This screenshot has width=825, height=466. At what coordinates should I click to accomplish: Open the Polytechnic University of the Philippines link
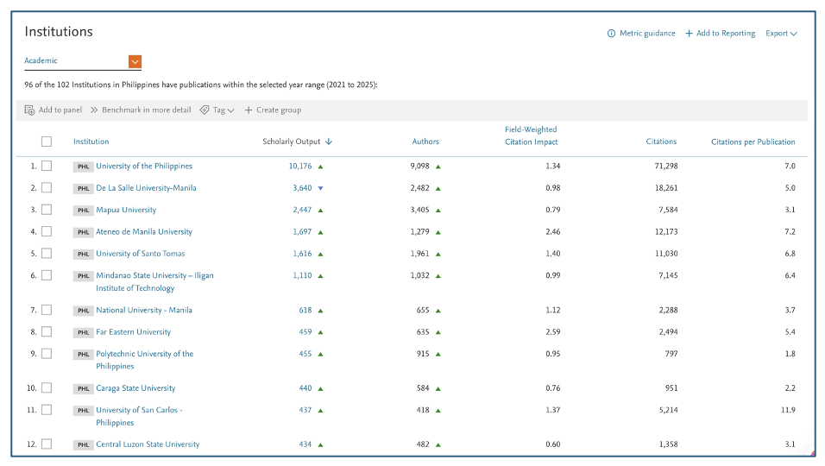[145, 360]
